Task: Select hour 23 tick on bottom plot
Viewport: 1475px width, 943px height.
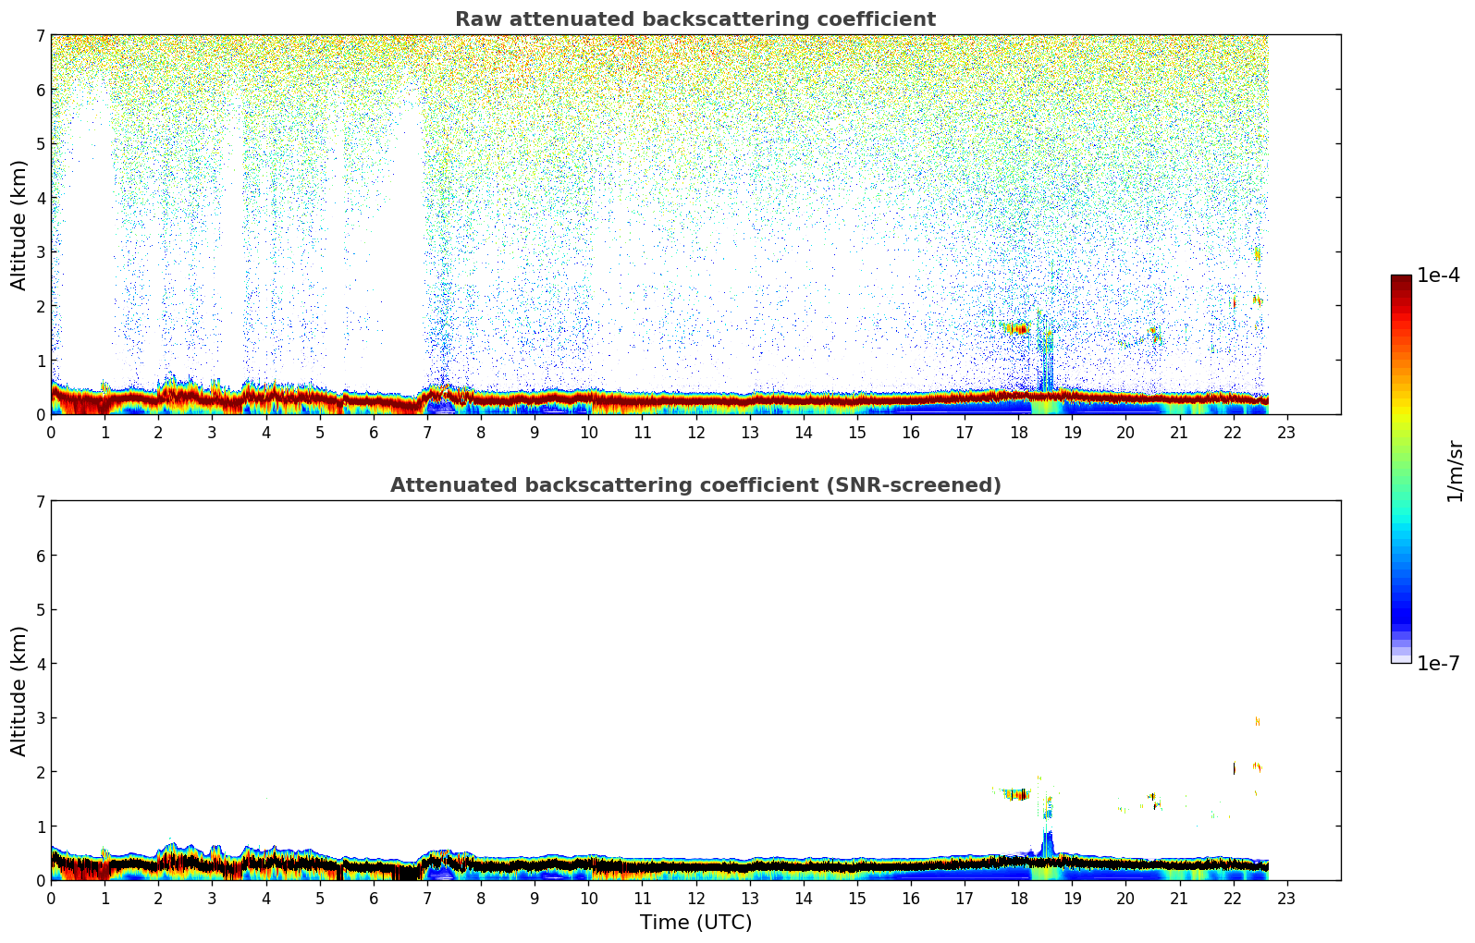Action: click(x=1286, y=898)
